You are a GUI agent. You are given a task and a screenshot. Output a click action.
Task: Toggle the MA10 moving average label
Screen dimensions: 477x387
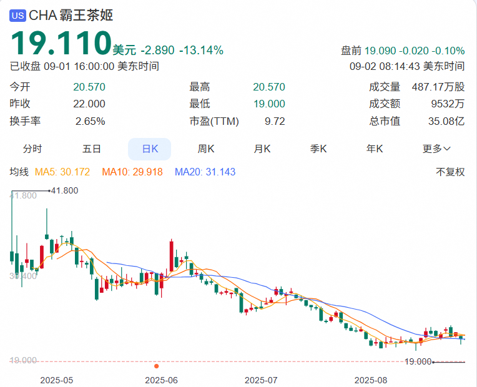(x=132, y=172)
